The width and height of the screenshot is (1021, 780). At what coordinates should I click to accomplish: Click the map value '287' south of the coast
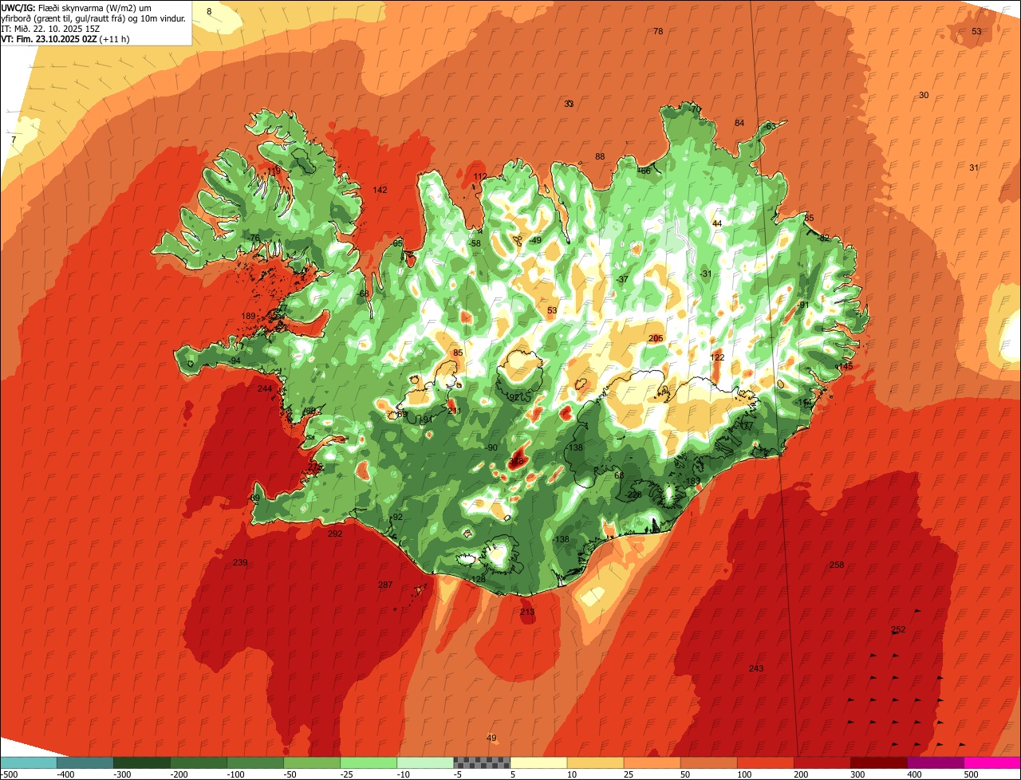[385, 585]
